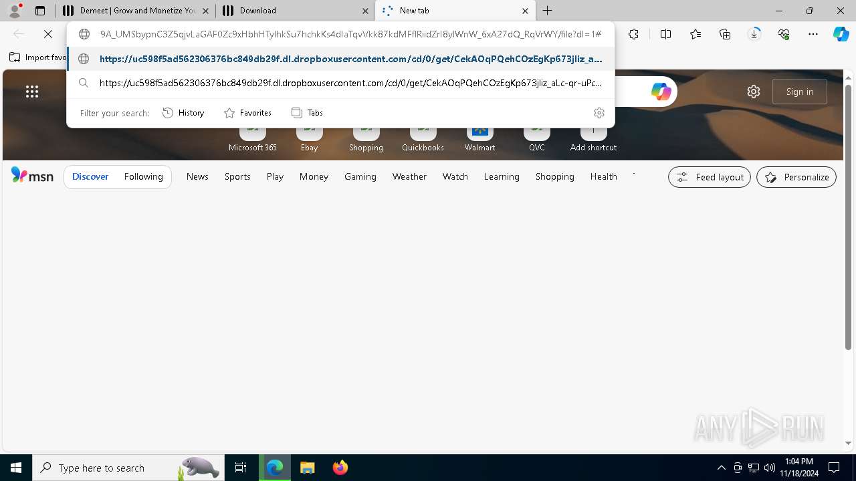Open the apps grid launcher
The width and height of the screenshot is (856, 481).
pos(32,92)
